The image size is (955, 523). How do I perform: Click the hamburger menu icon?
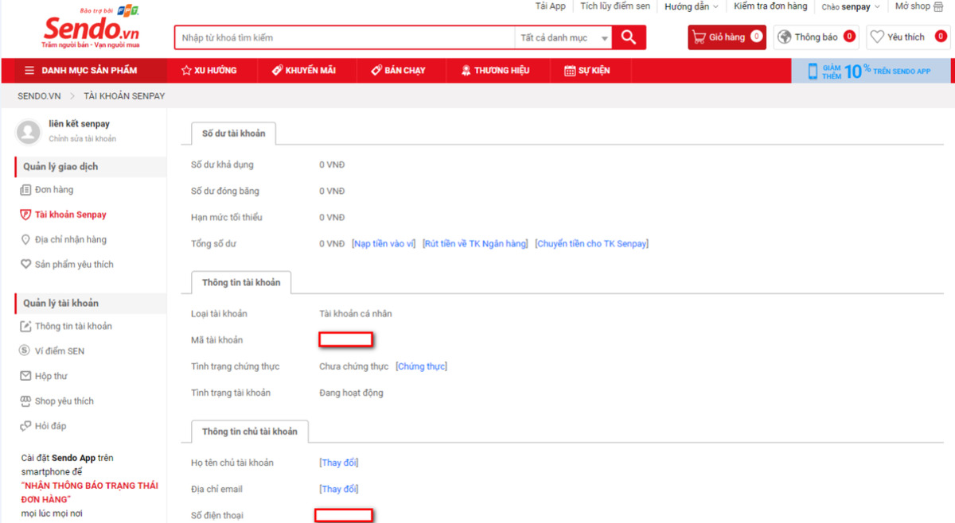29,71
